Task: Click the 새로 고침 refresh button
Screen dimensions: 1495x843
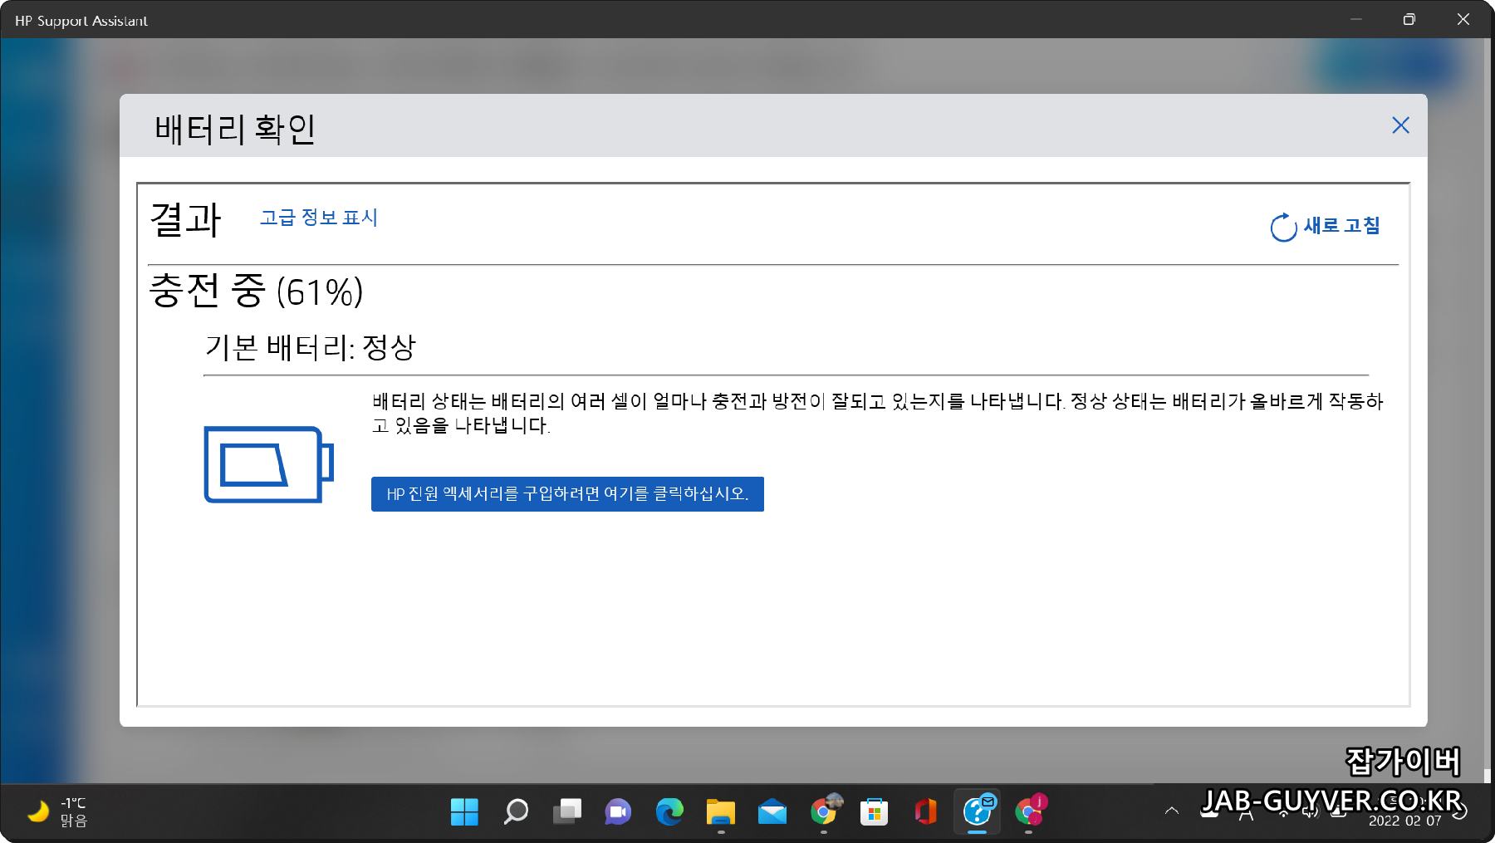Action: coord(1325,226)
